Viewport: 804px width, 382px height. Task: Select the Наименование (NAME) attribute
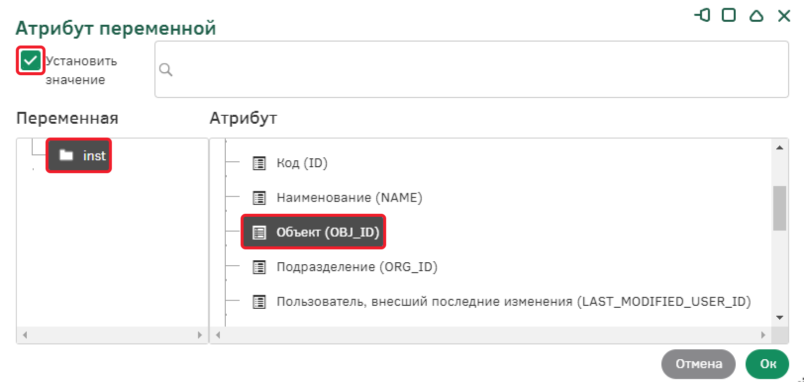point(349,198)
